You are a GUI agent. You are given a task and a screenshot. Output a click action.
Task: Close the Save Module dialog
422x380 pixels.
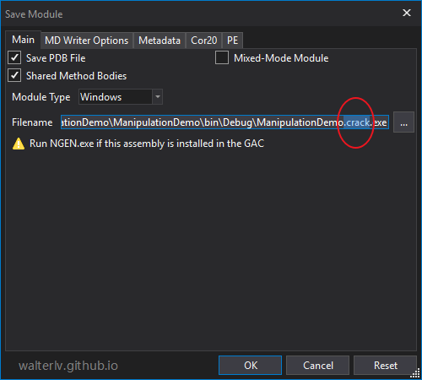tap(407, 13)
